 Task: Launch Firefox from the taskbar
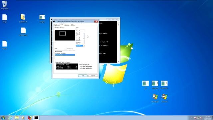(30, 118)
